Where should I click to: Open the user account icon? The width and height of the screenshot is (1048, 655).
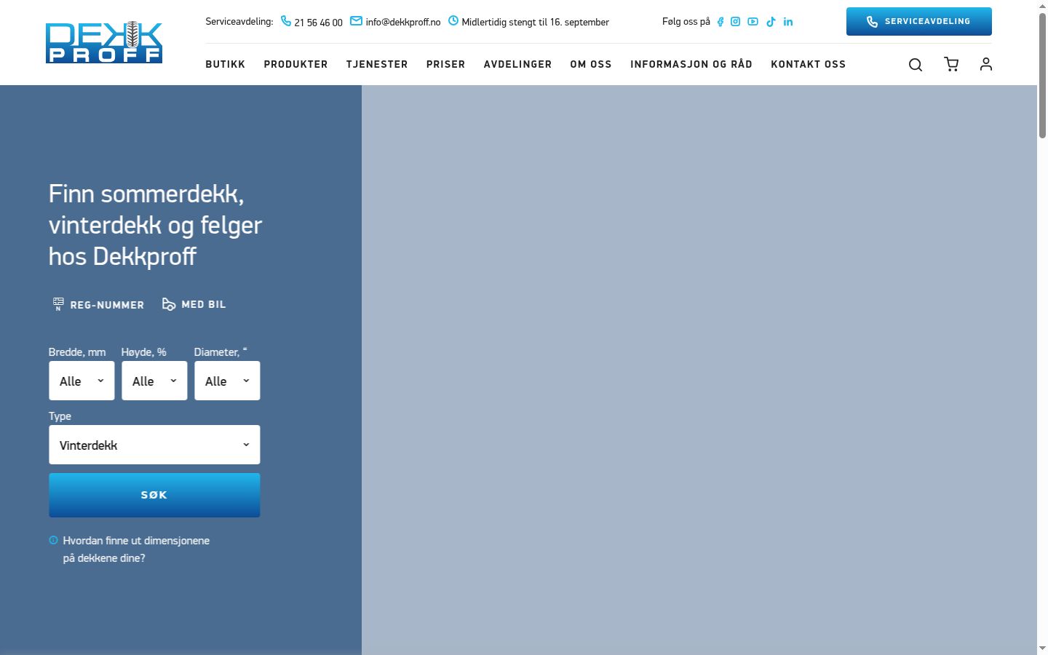[x=986, y=64]
